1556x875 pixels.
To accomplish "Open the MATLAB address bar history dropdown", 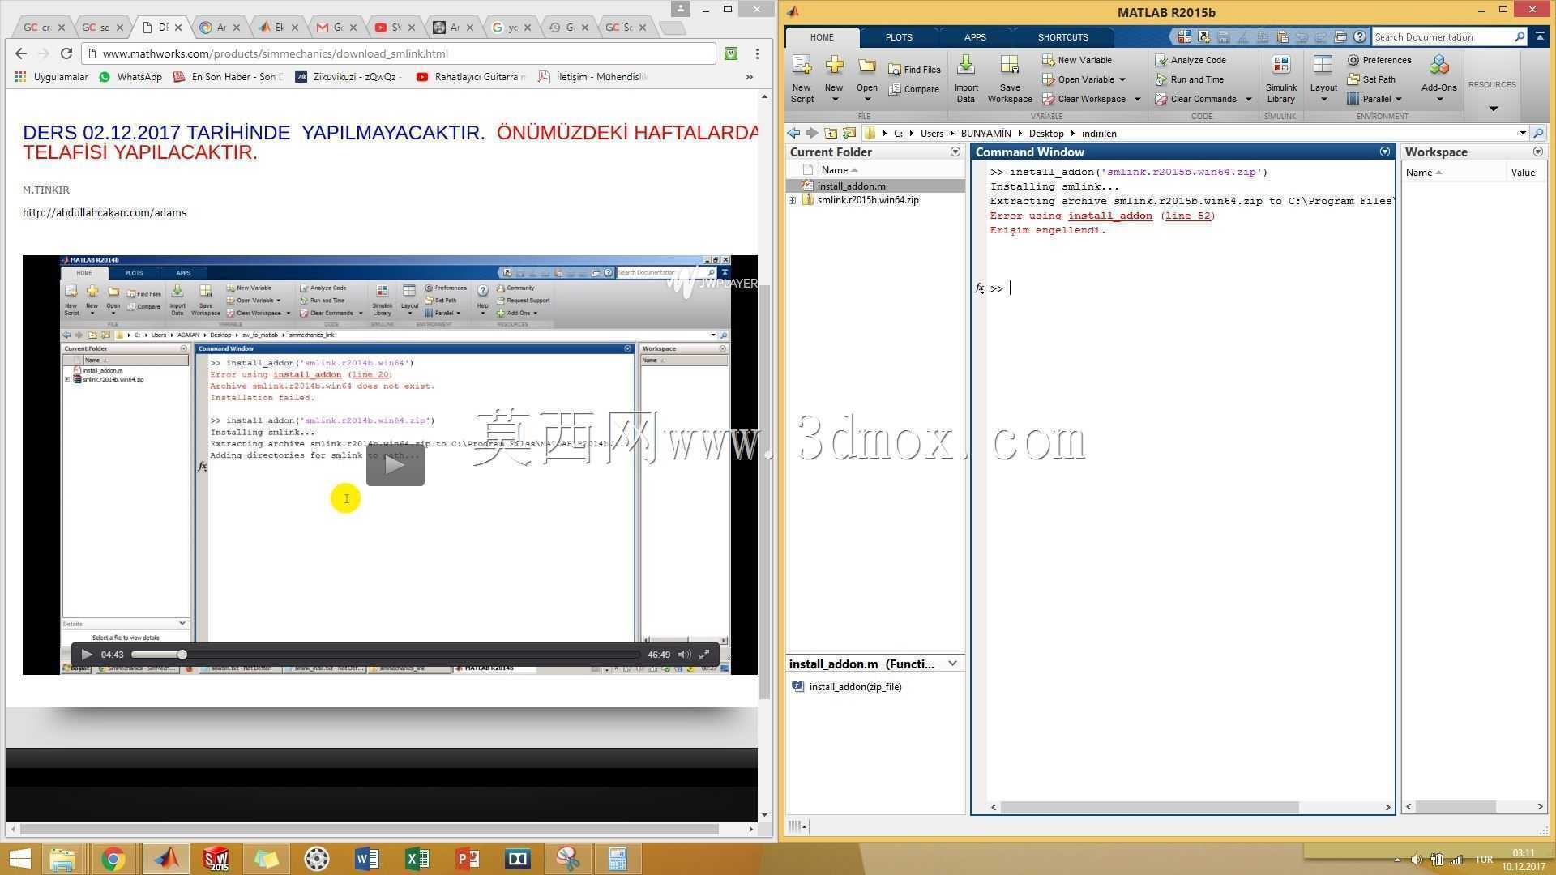I will [1523, 133].
